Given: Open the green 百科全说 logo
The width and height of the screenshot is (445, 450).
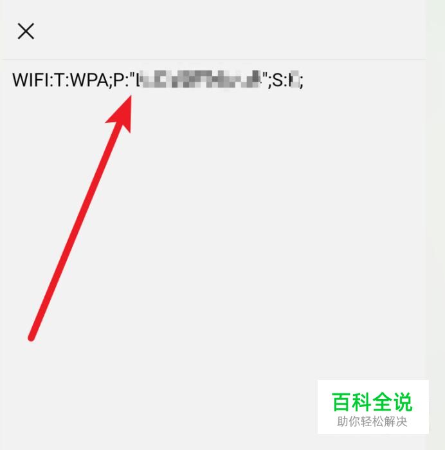Looking at the screenshot, I should pyautogui.click(x=372, y=402).
